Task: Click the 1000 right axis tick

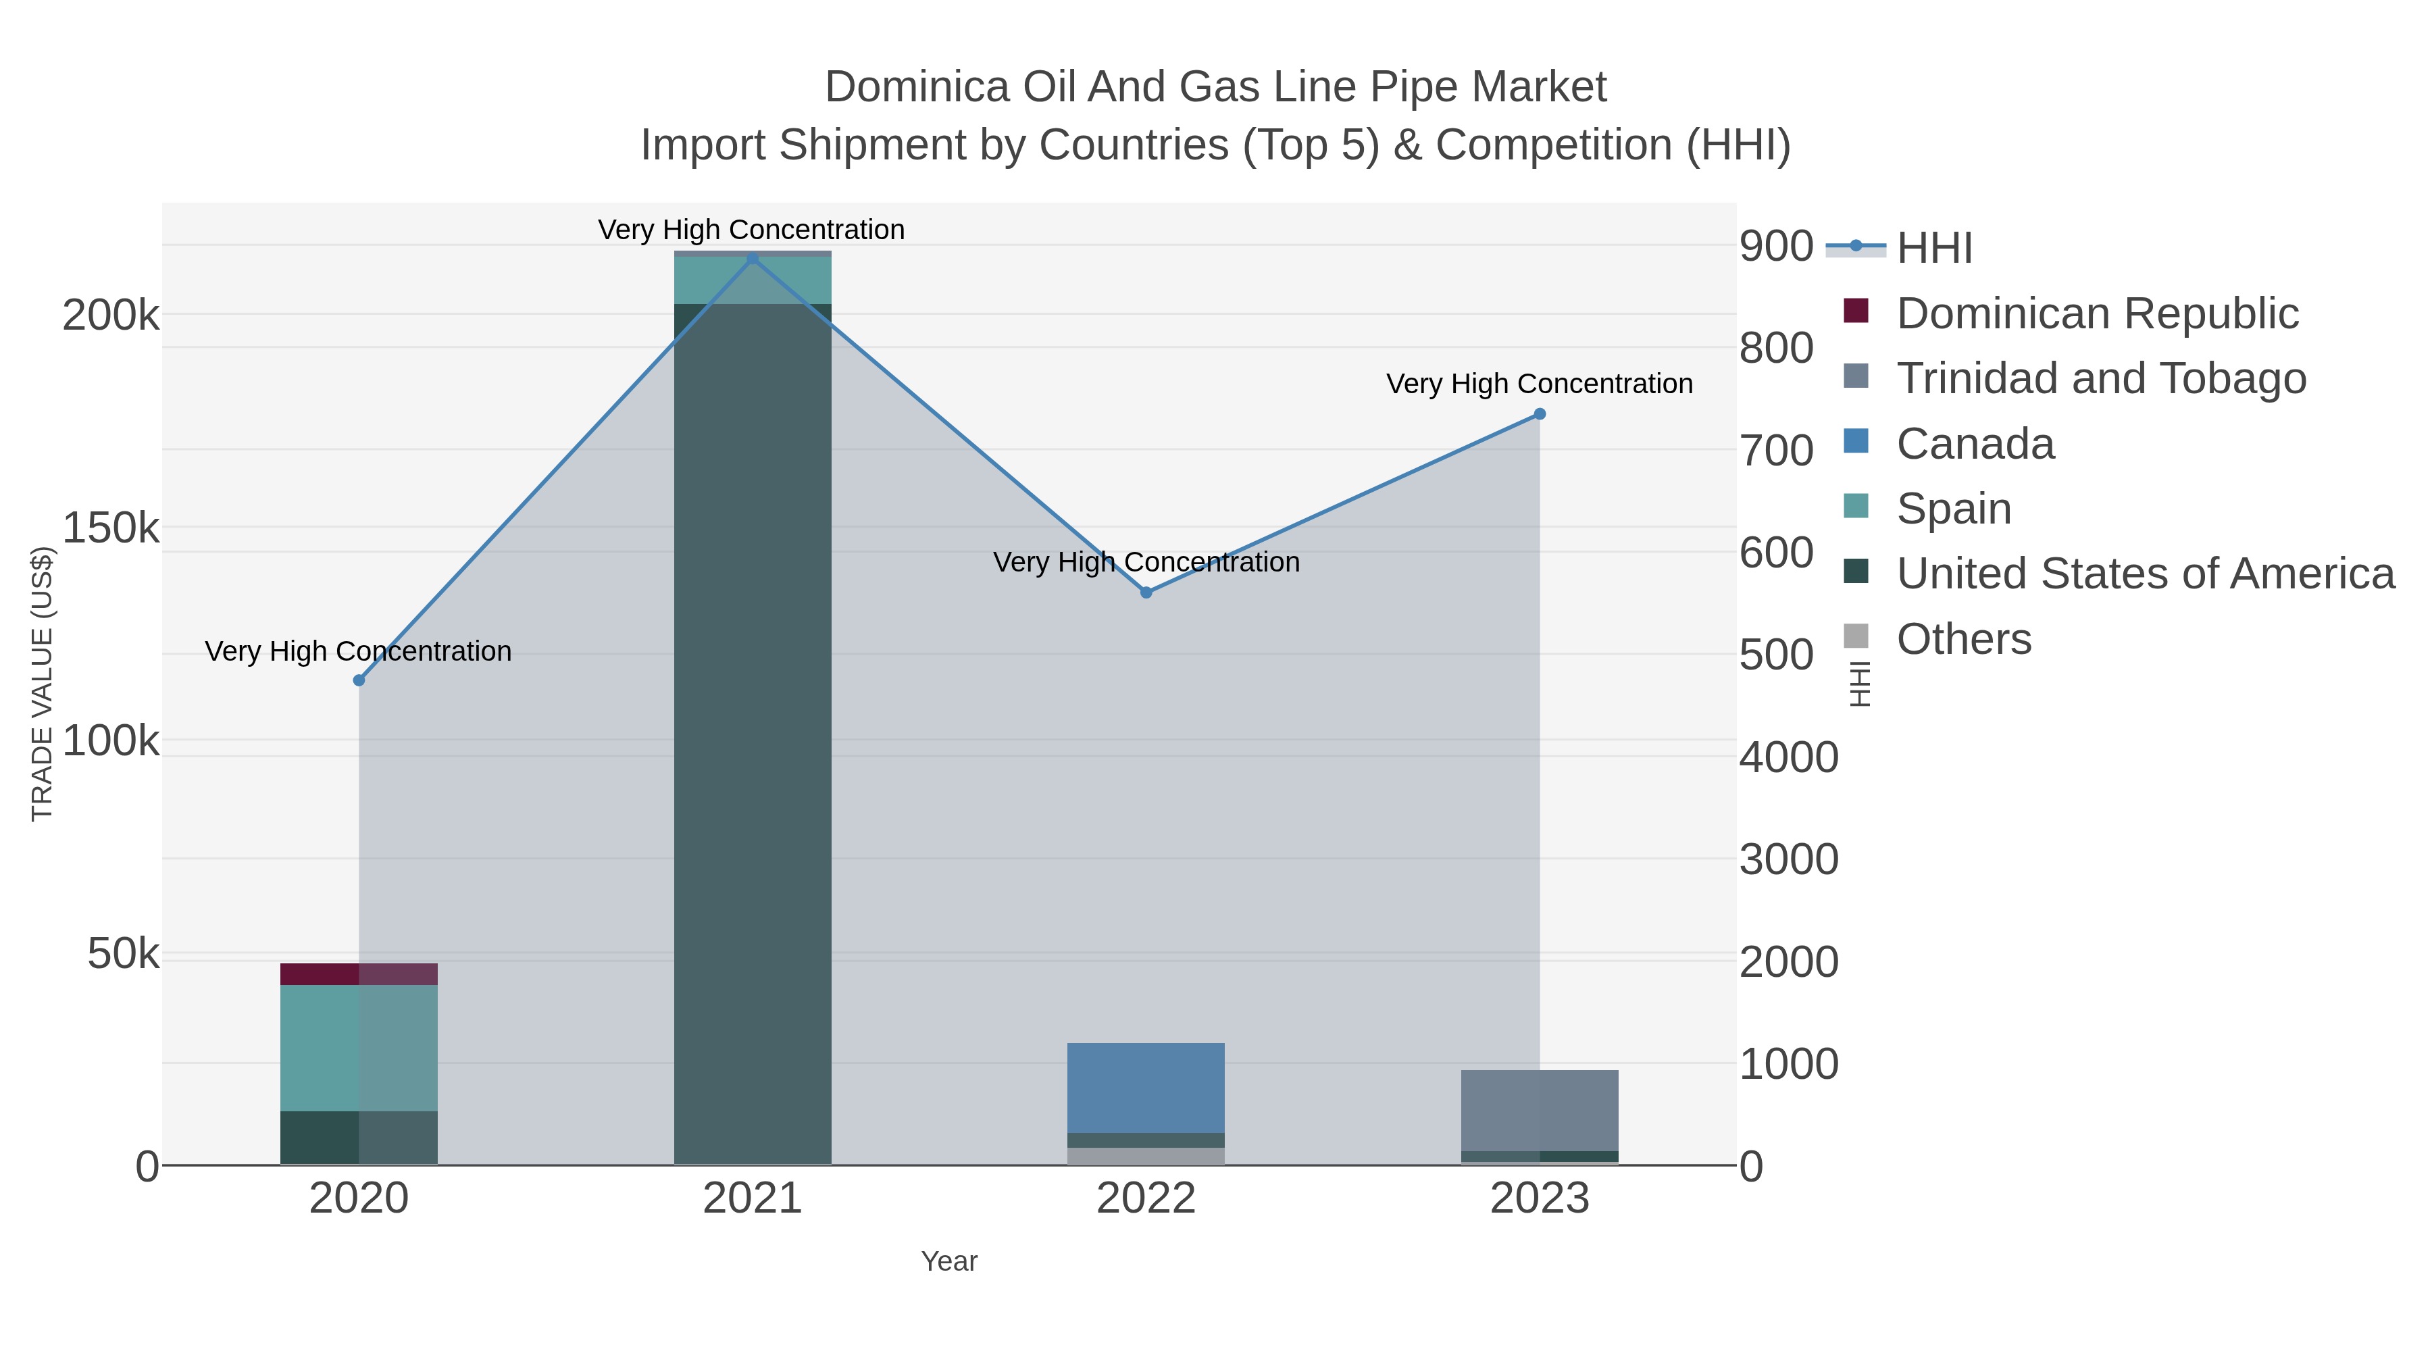Action: pos(1789,1065)
